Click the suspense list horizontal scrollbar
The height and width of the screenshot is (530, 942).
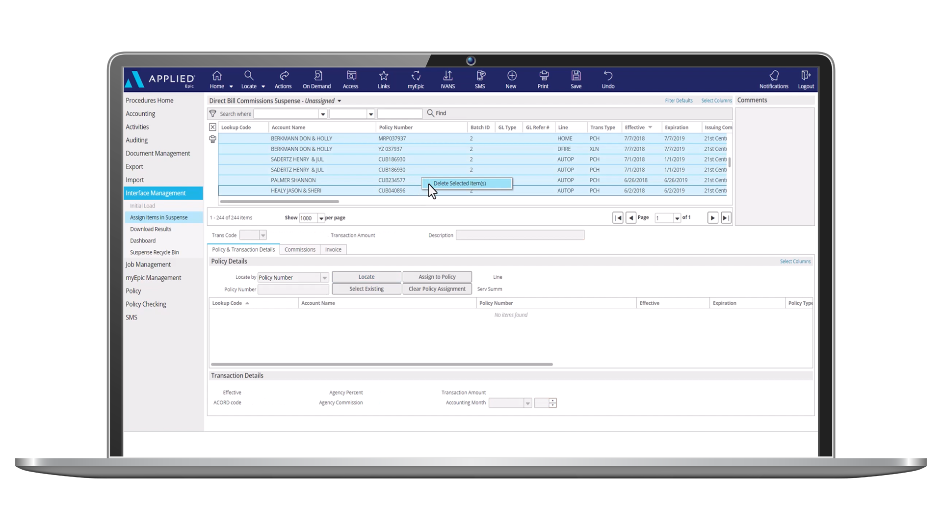tap(280, 202)
